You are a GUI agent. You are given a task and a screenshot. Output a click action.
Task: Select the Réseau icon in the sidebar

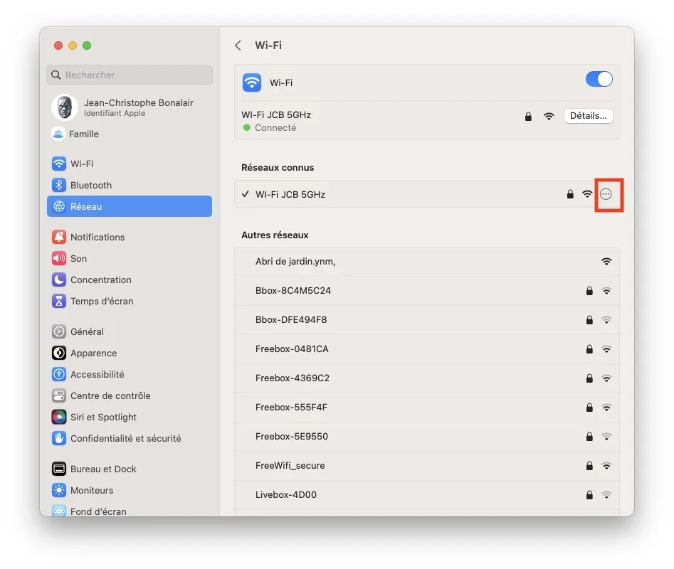tap(58, 206)
